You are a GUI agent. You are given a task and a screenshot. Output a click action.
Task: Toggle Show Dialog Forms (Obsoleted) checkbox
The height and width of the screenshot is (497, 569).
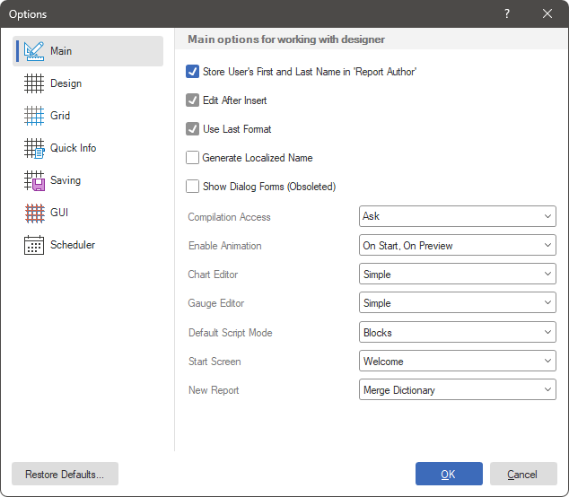click(192, 187)
